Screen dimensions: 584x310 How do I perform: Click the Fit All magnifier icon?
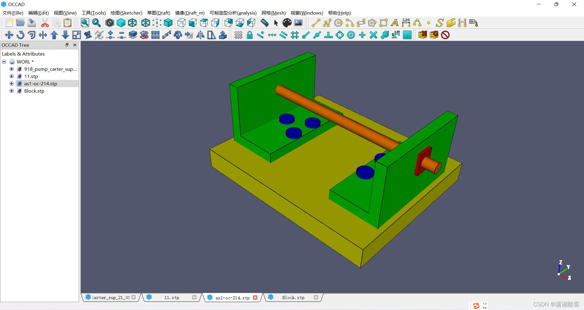click(85, 23)
